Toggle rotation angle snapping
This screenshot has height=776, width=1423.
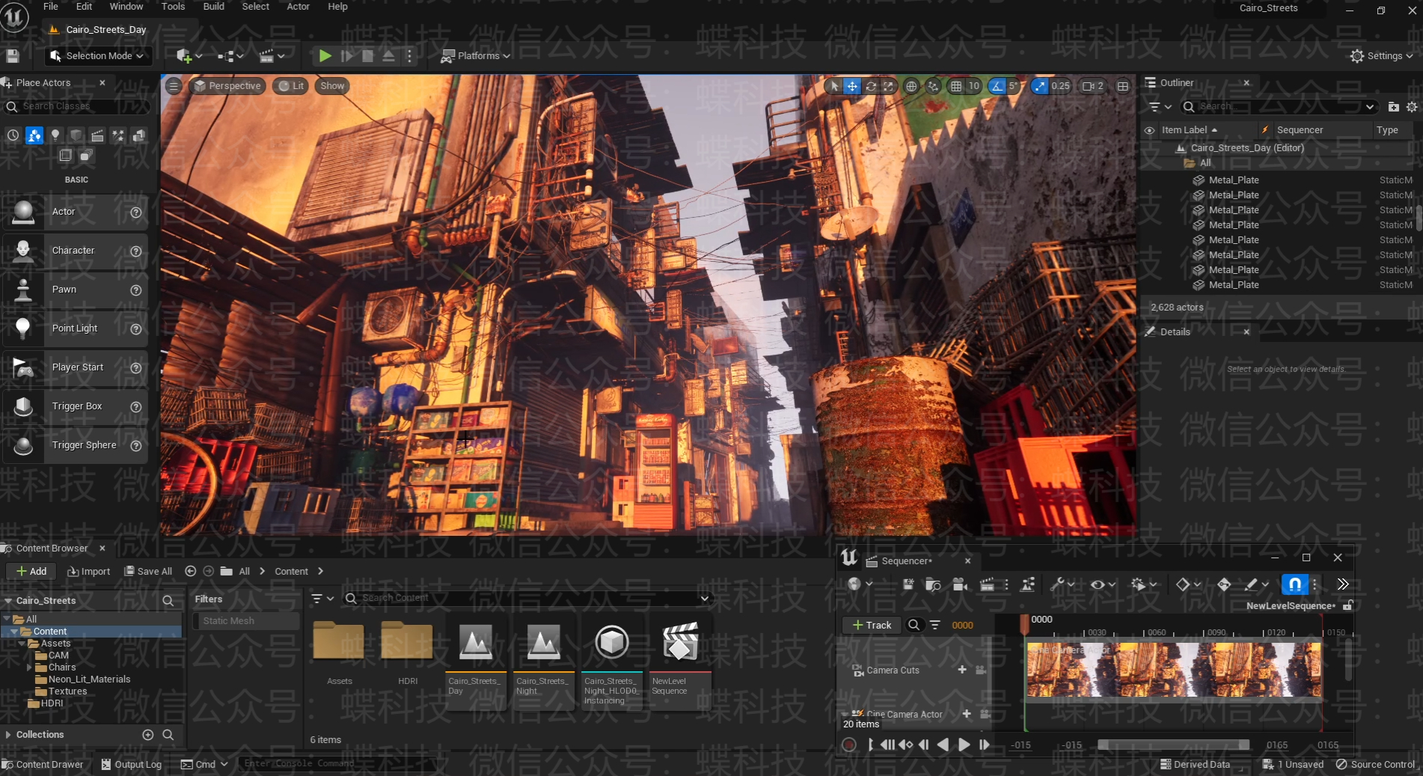997,86
